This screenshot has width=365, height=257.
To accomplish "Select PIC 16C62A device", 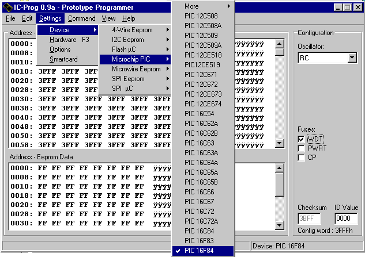I will (x=203, y=124).
